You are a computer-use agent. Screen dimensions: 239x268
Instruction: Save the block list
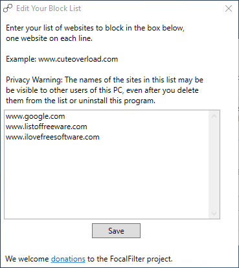coord(116,231)
